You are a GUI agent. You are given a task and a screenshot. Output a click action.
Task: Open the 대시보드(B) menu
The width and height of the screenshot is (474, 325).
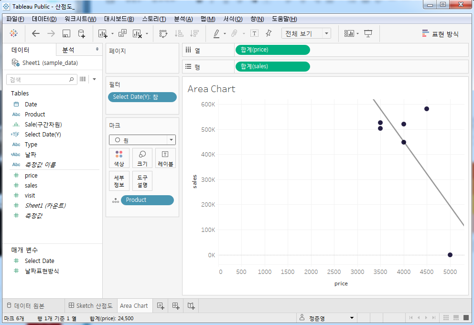[119, 19]
